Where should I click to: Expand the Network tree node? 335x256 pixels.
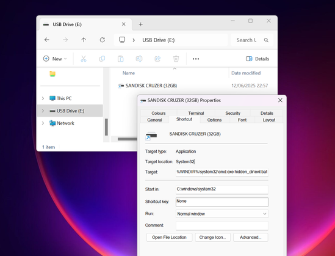click(x=43, y=123)
